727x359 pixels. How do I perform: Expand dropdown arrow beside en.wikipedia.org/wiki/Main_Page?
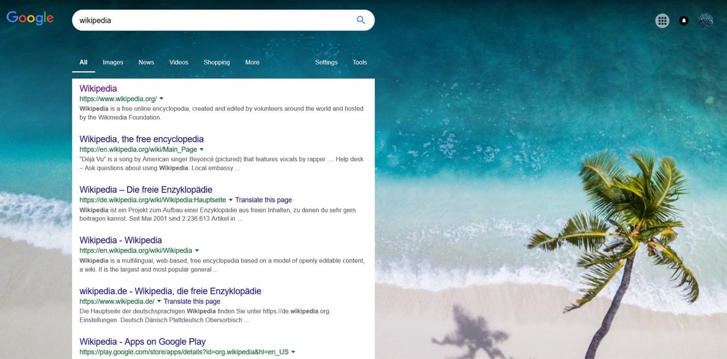click(202, 149)
